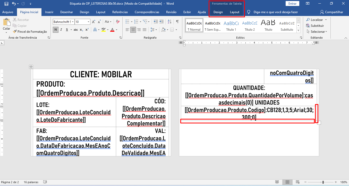Click the Entrar sign-in button
The height and width of the screenshot is (186, 349).
[x=292, y=4]
